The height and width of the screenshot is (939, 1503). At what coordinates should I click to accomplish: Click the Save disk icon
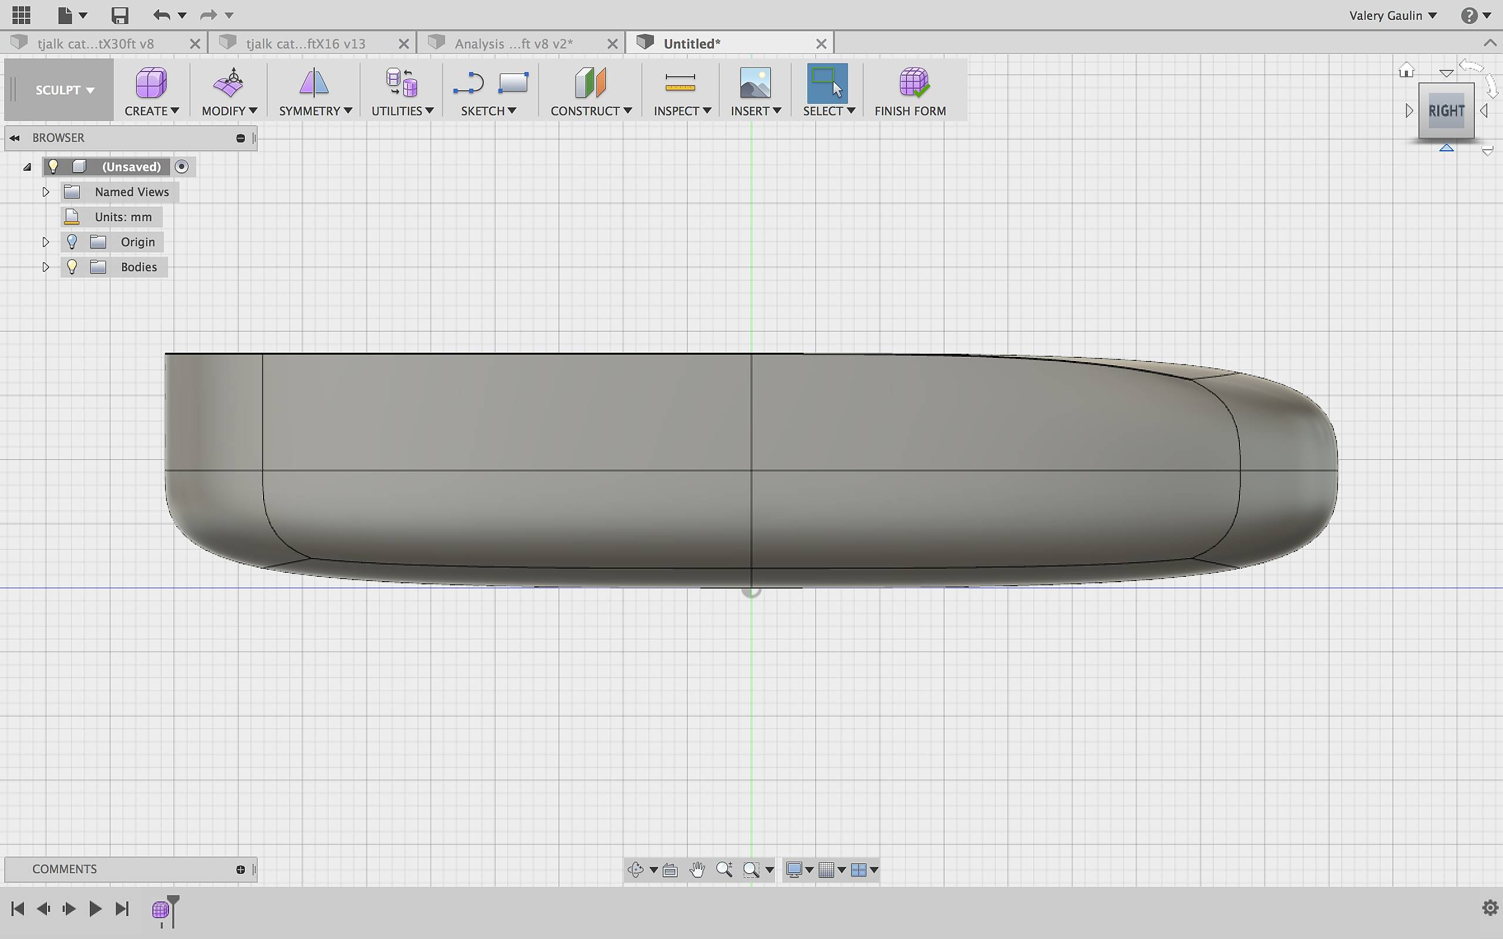coord(119,15)
